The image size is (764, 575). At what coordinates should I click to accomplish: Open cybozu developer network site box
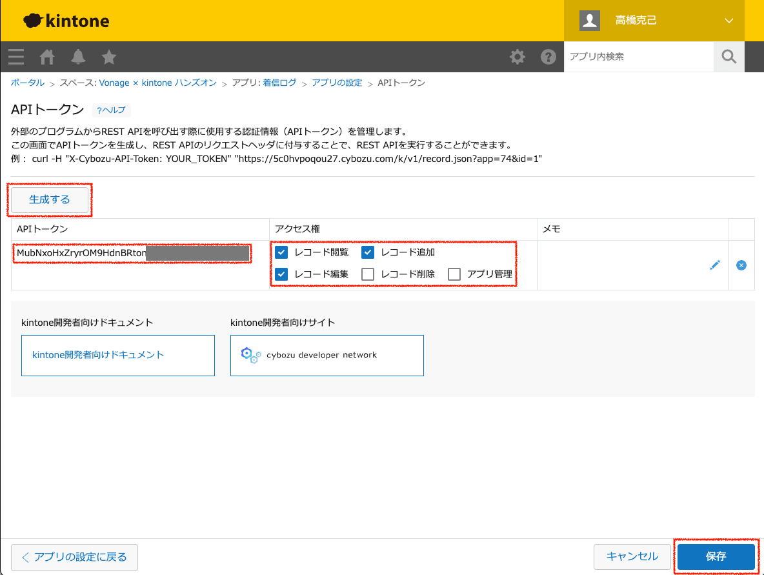(x=327, y=355)
